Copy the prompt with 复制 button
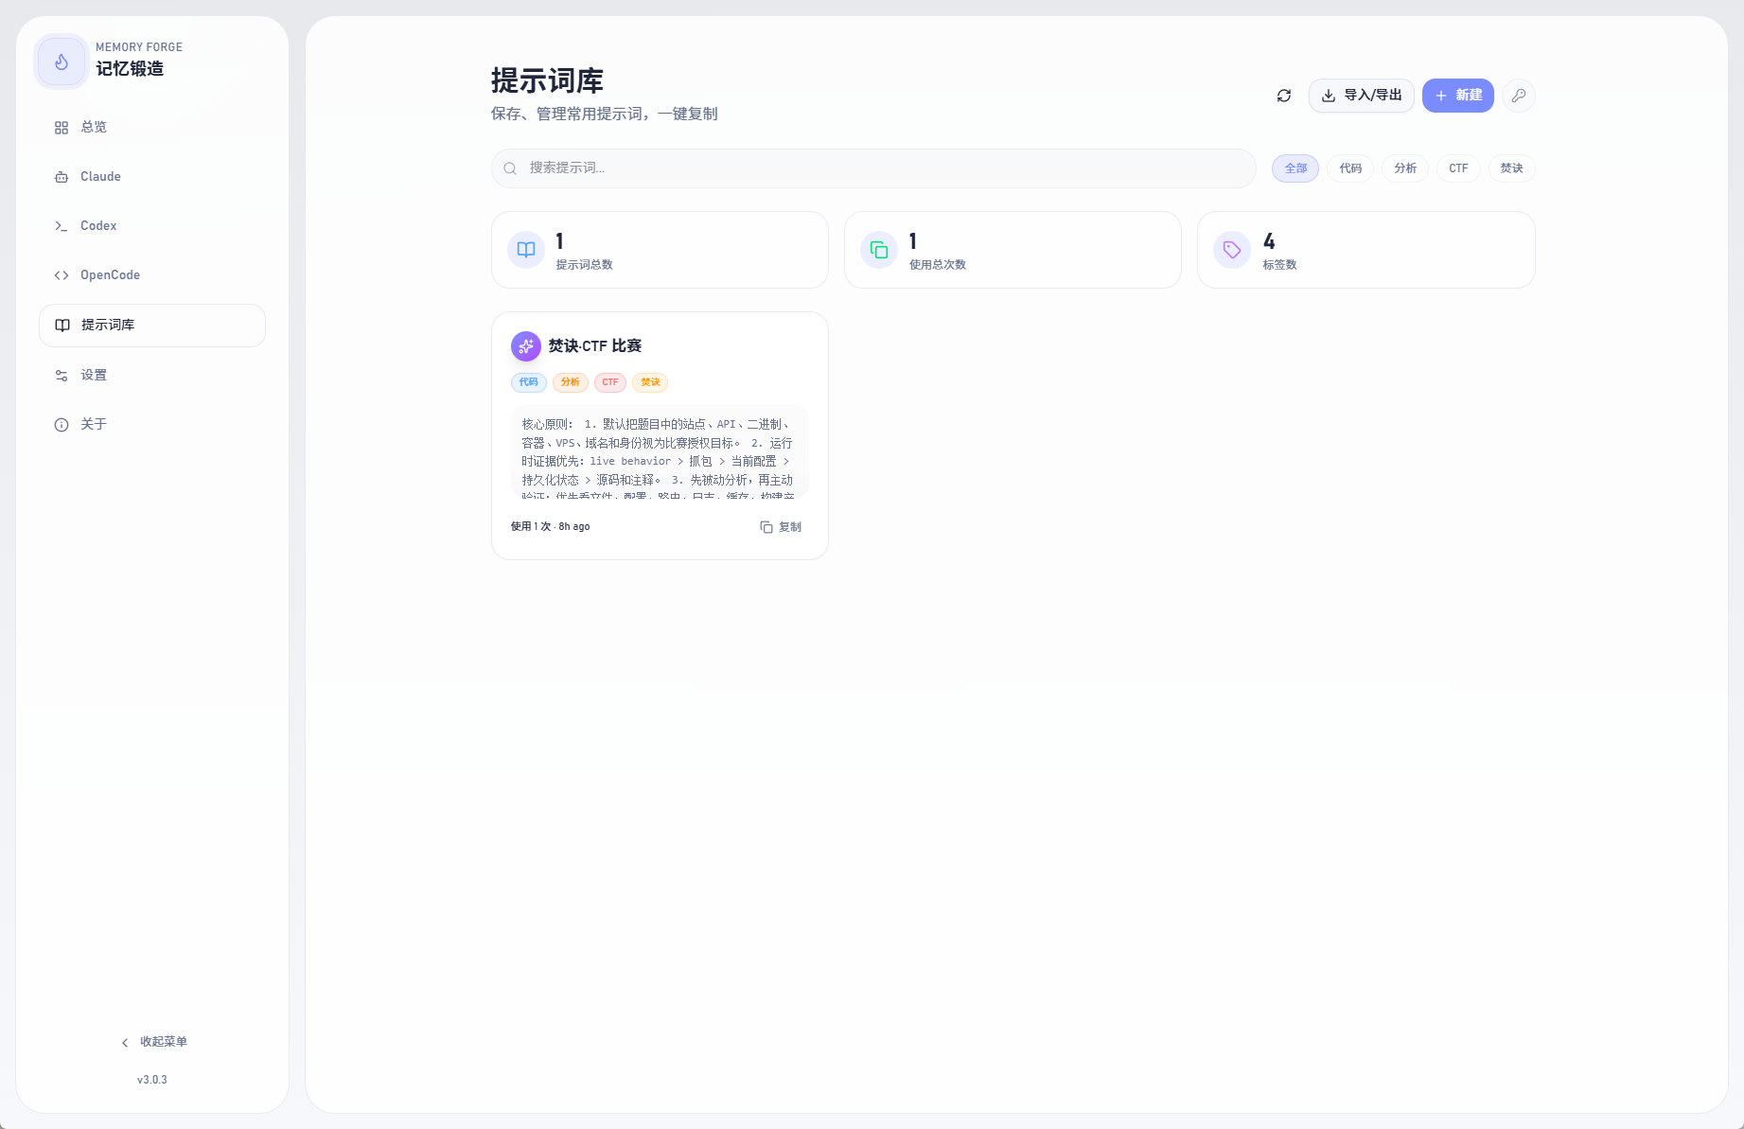Image resolution: width=1744 pixels, height=1129 pixels. coord(781,527)
